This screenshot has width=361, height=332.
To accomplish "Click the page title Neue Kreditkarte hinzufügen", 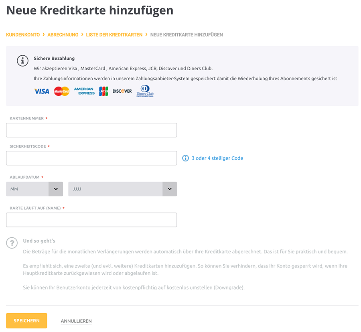I will tap(90, 10).
